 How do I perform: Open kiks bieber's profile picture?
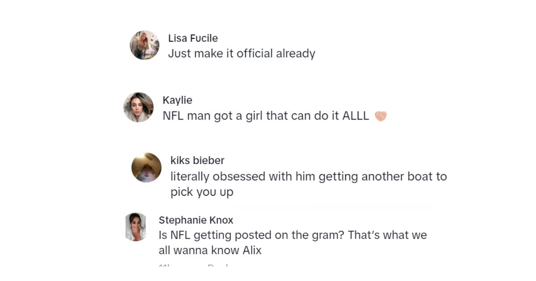tap(146, 167)
